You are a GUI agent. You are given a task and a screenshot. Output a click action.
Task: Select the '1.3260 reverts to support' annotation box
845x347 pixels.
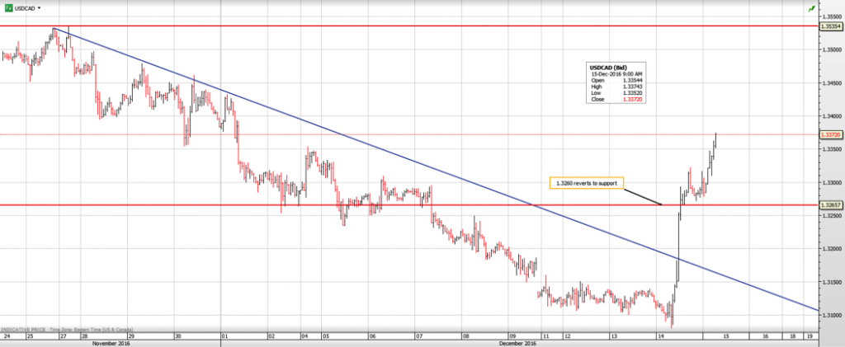click(585, 183)
